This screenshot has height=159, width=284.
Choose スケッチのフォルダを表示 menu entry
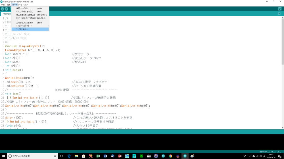click(x=30, y=23)
